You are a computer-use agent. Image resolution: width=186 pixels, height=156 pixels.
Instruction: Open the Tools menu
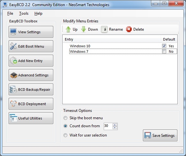coord(24,13)
